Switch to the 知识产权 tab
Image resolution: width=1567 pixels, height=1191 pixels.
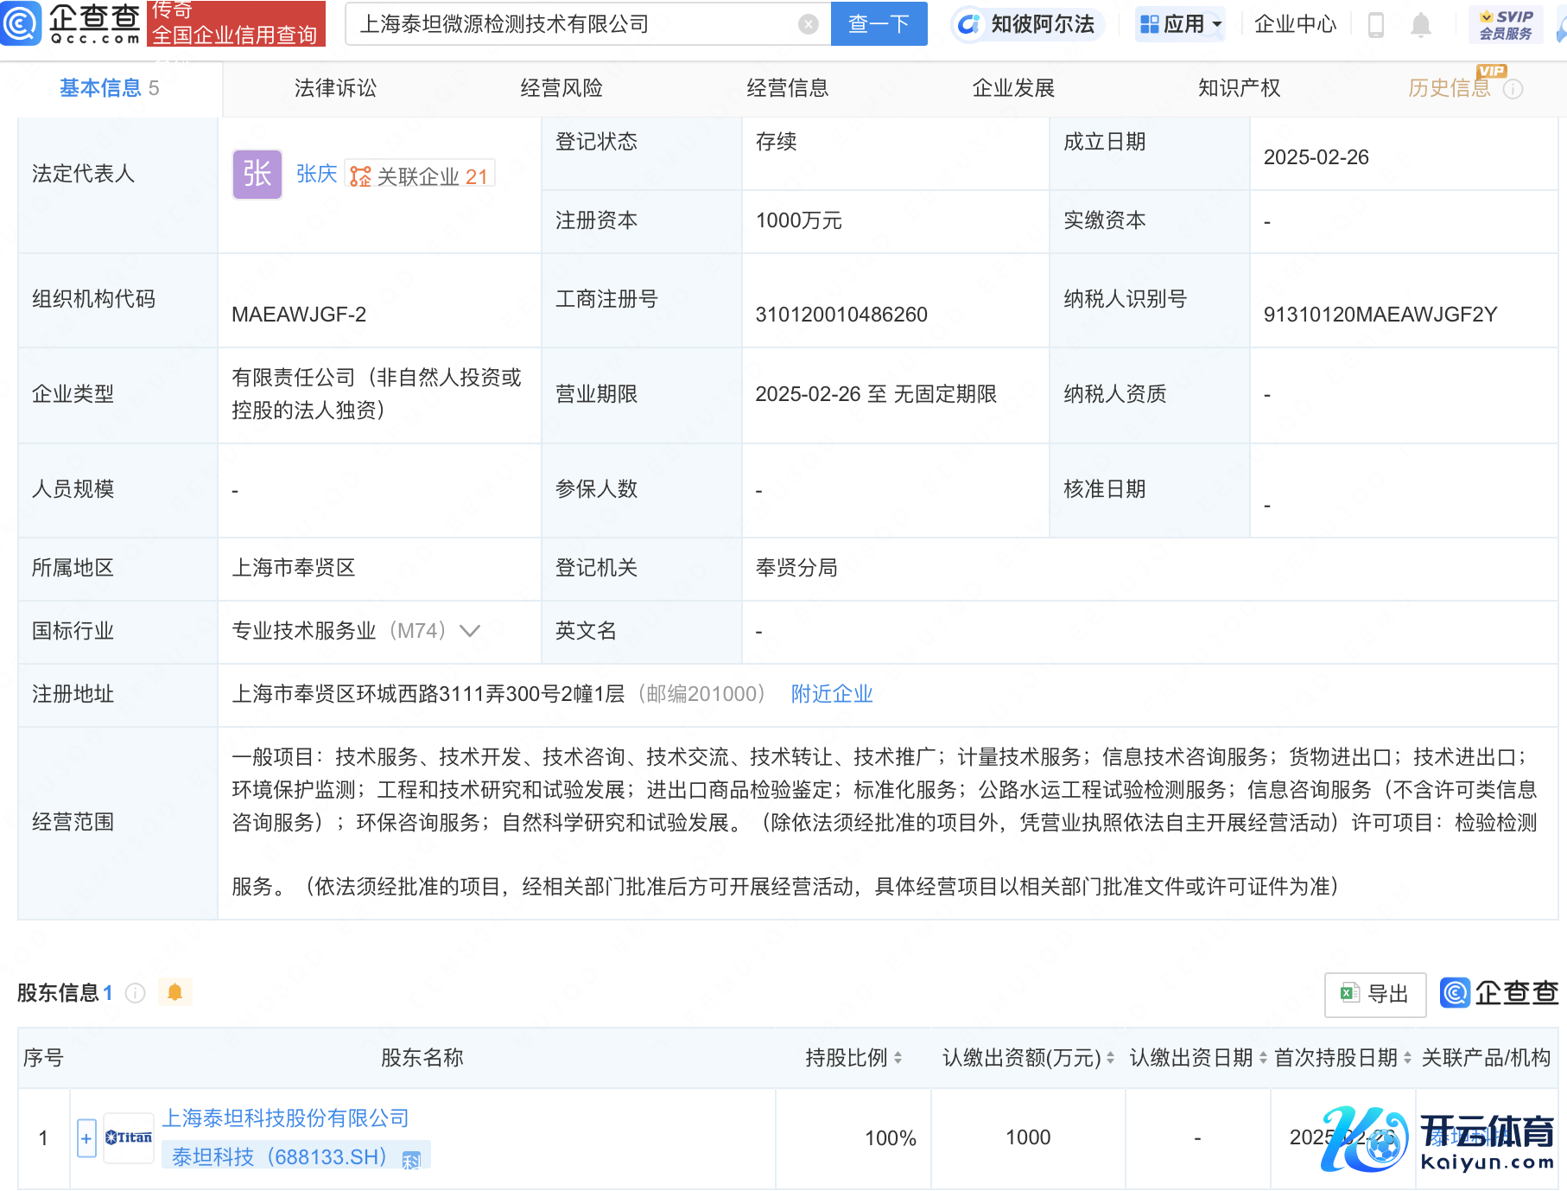[x=1239, y=88]
